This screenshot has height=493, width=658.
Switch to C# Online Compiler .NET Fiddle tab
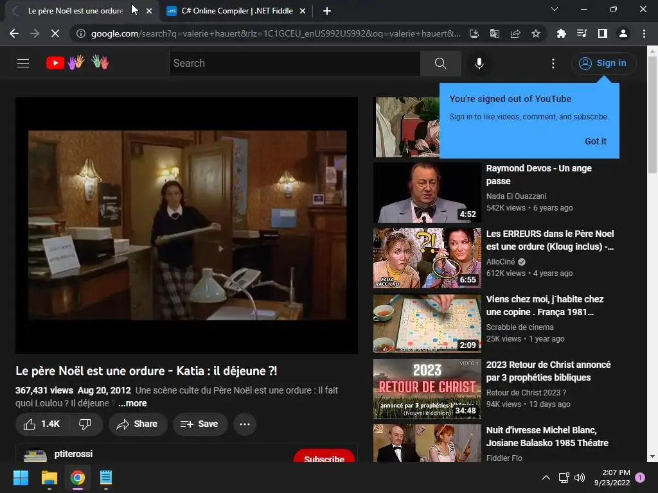click(236, 11)
